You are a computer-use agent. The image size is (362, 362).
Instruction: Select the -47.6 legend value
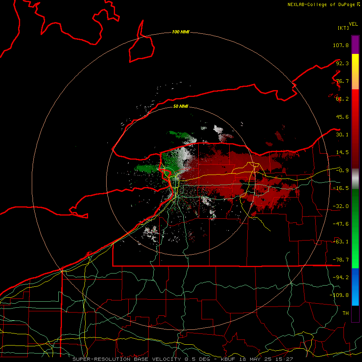tap(341, 224)
